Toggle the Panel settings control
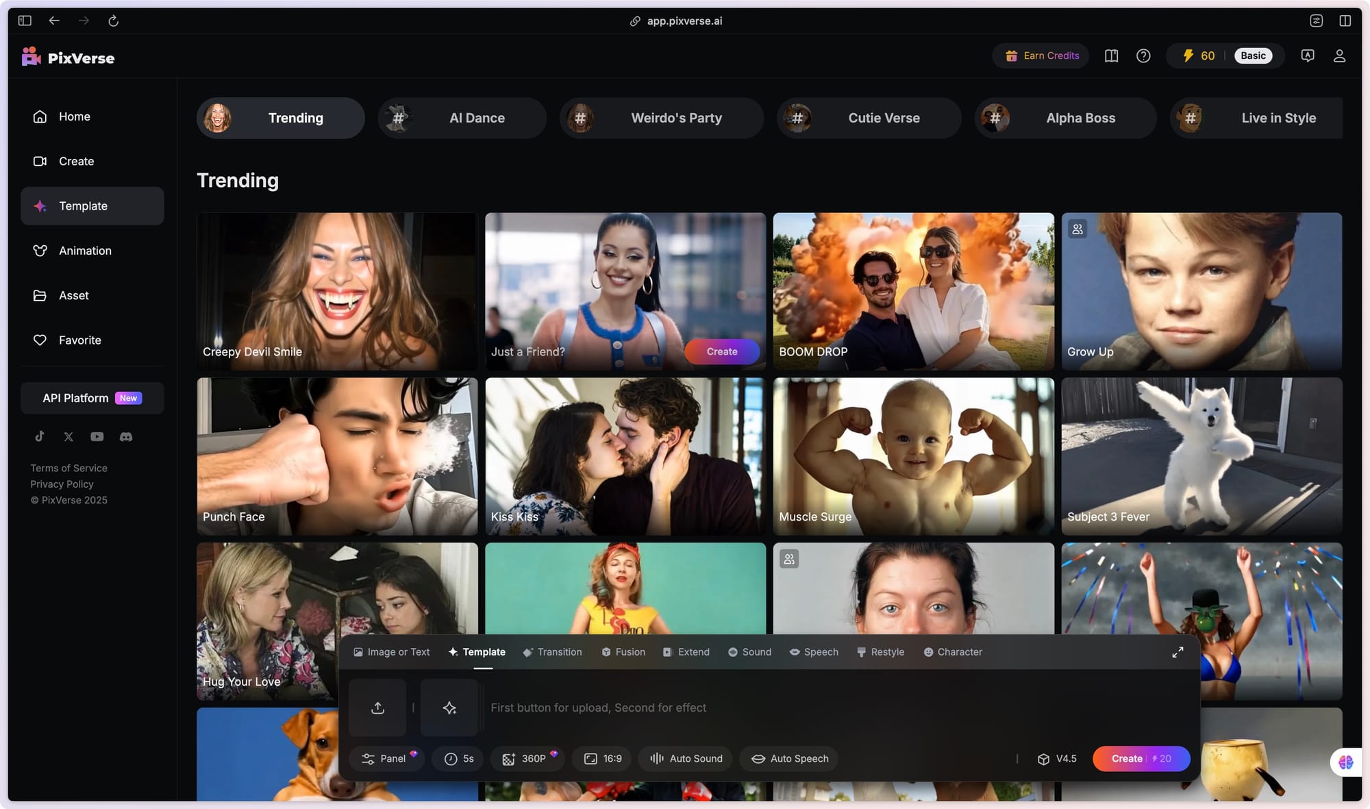Screen dimensions: 1370x809 pos(386,758)
